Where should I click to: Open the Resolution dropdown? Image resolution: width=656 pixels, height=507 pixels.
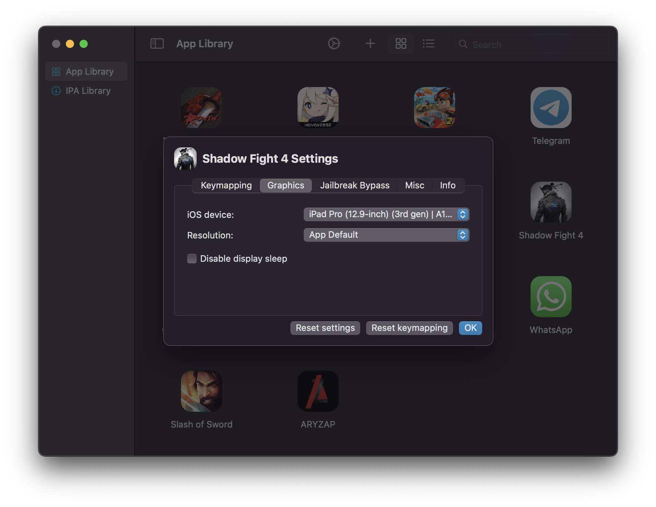coord(386,235)
